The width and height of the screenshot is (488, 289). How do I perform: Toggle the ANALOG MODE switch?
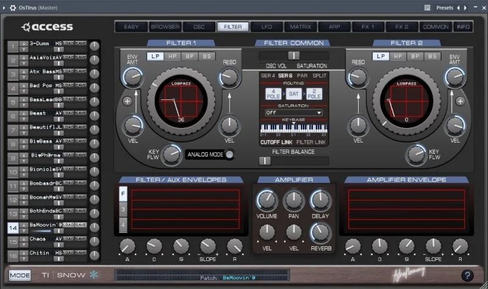(x=229, y=154)
